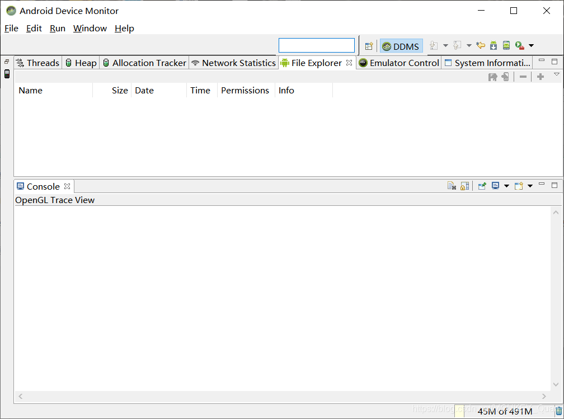The image size is (564, 419).
Task: Close the Console tab
Action: [67, 186]
